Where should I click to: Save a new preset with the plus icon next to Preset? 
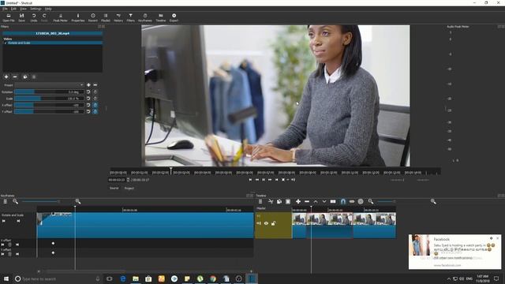(x=88, y=85)
